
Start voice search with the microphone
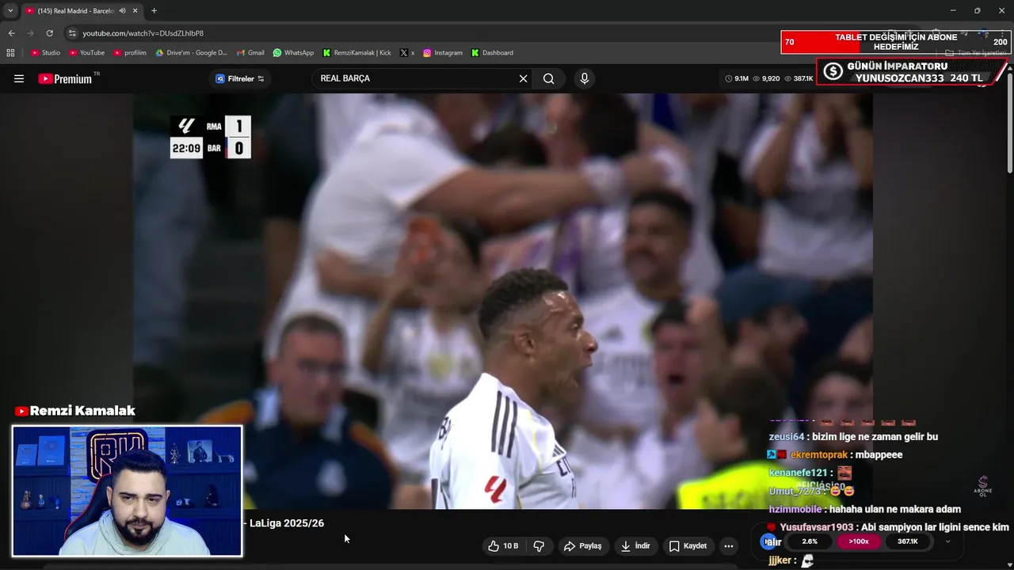[x=585, y=78]
